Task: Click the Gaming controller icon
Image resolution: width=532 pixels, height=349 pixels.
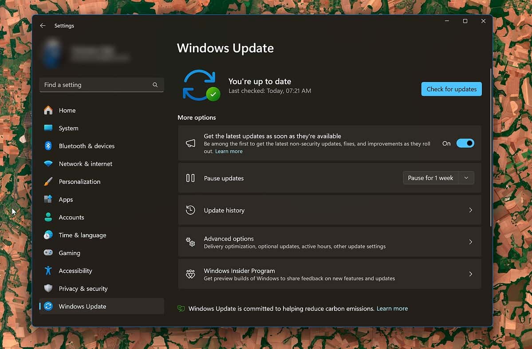Action: (48, 253)
